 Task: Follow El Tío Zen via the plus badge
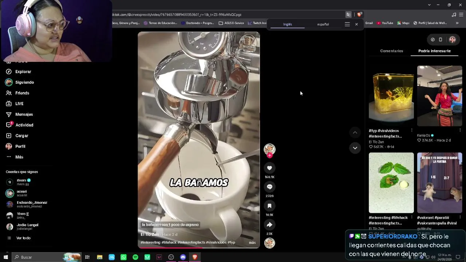tap(269, 155)
